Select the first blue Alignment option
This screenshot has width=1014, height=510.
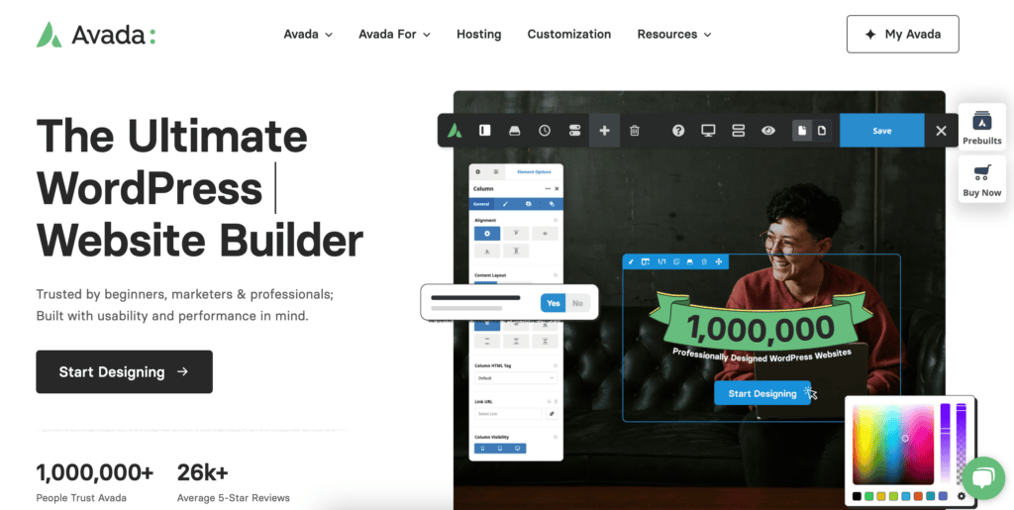(487, 234)
